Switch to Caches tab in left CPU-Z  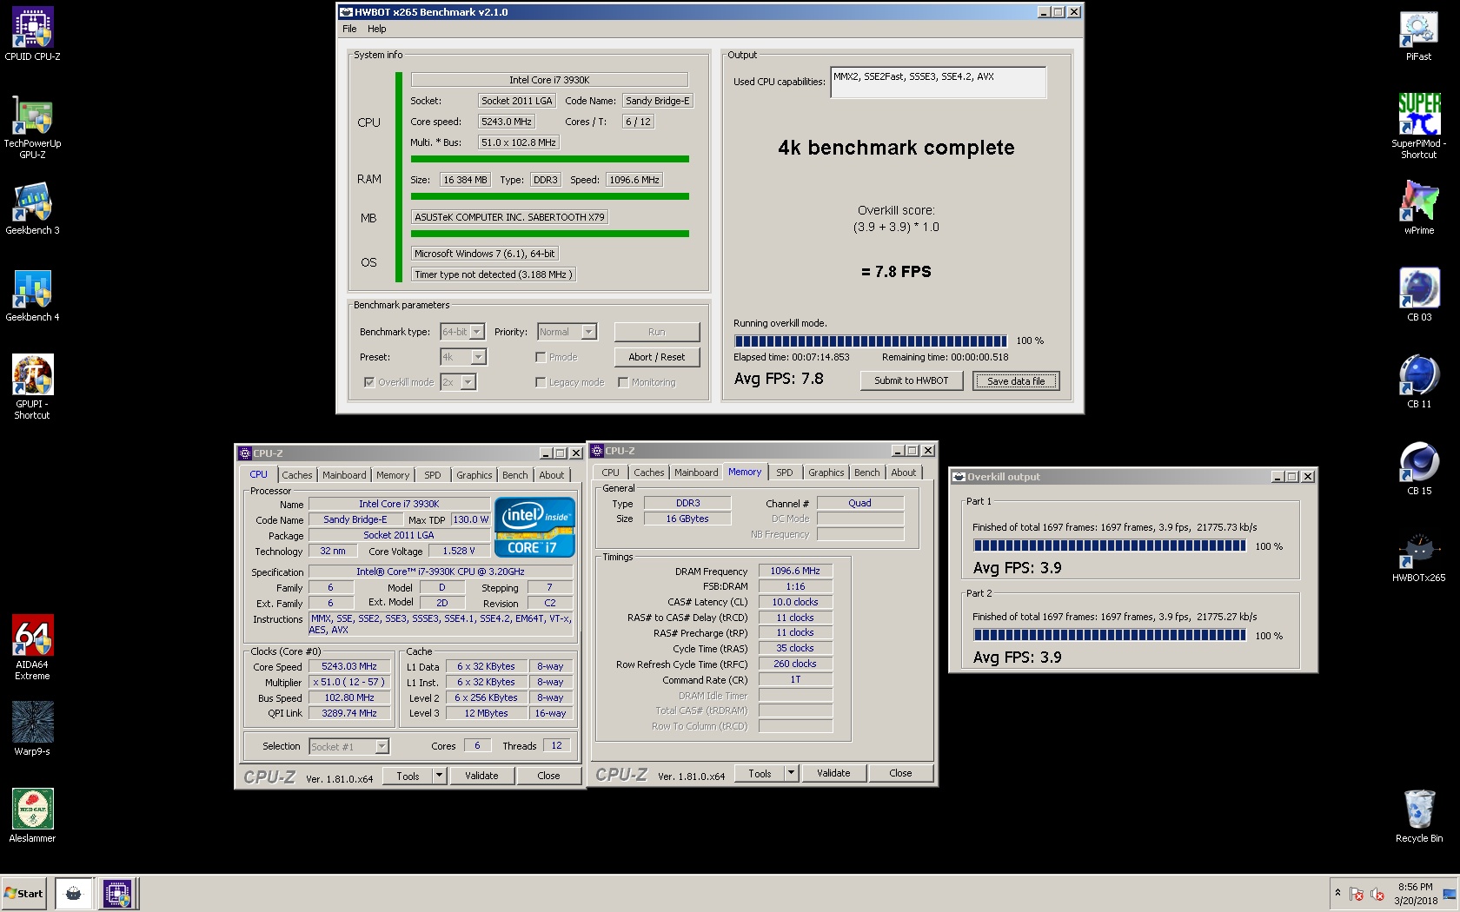coord(296,475)
